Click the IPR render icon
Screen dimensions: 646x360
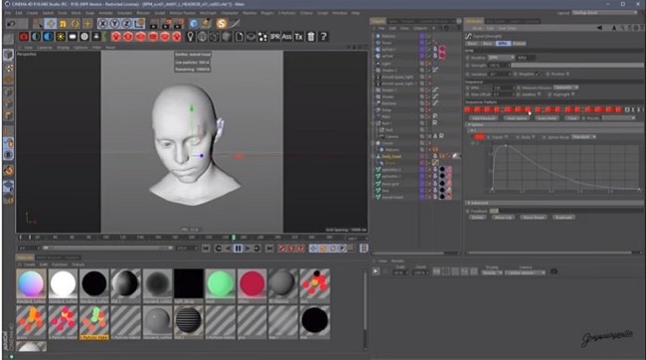pos(274,37)
